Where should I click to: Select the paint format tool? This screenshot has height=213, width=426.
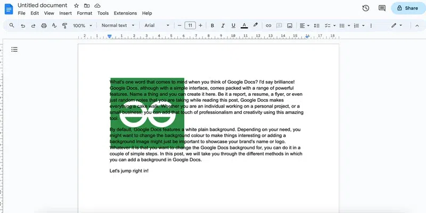(x=64, y=26)
